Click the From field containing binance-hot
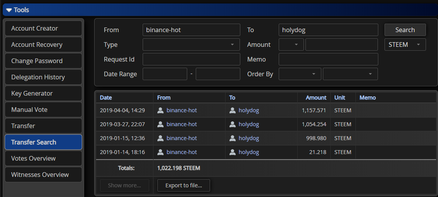The width and height of the screenshot is (438, 197). [x=191, y=30]
